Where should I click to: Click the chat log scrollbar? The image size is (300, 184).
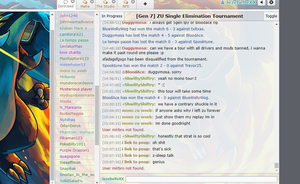click(276, 165)
